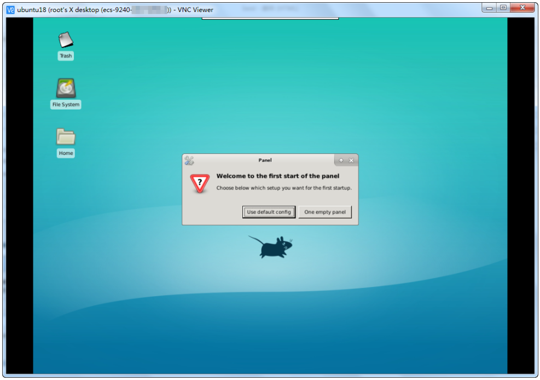
Task: Maximize the VNC Viewer window
Action: (x=503, y=8)
